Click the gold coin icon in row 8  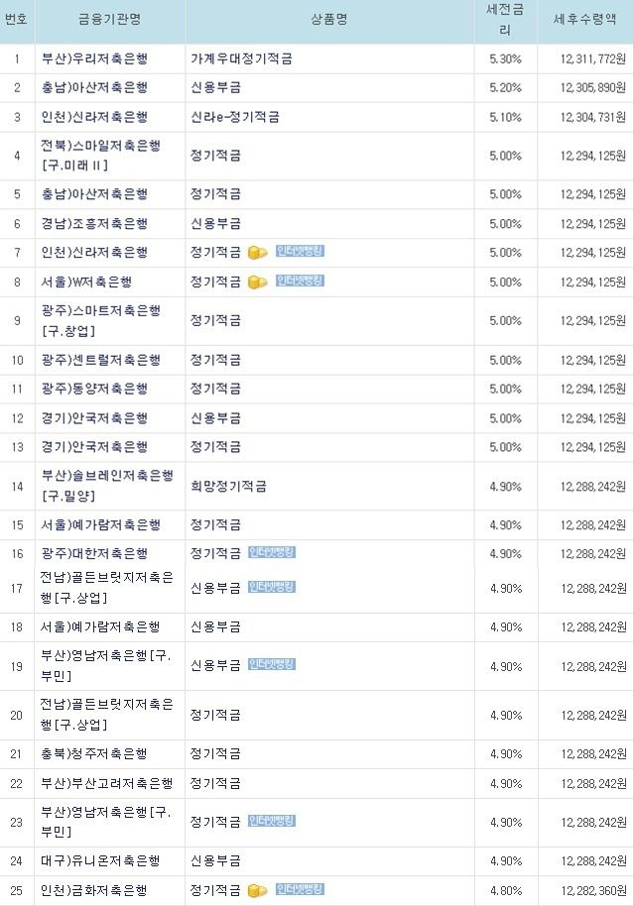257,282
